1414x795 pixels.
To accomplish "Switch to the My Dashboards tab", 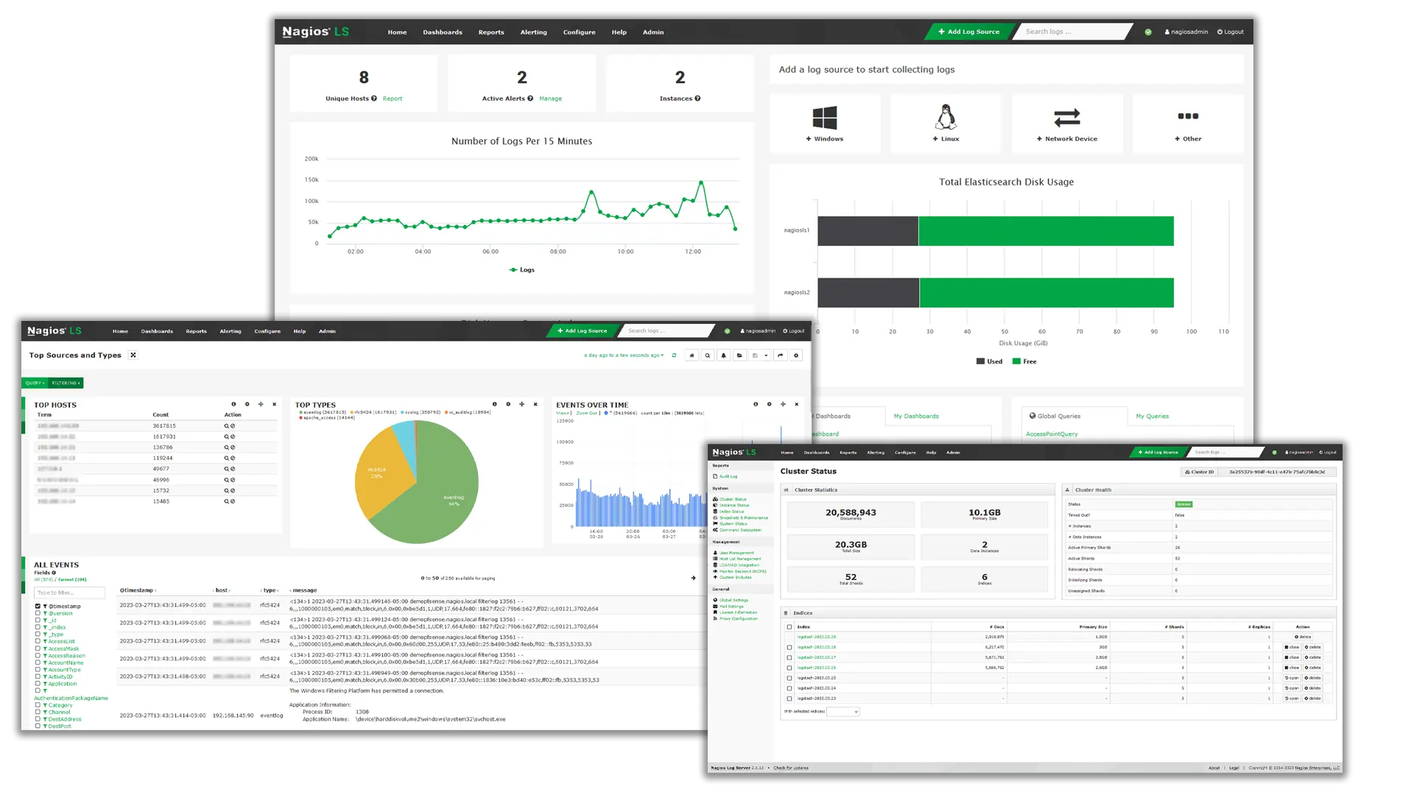I will 916,417.
